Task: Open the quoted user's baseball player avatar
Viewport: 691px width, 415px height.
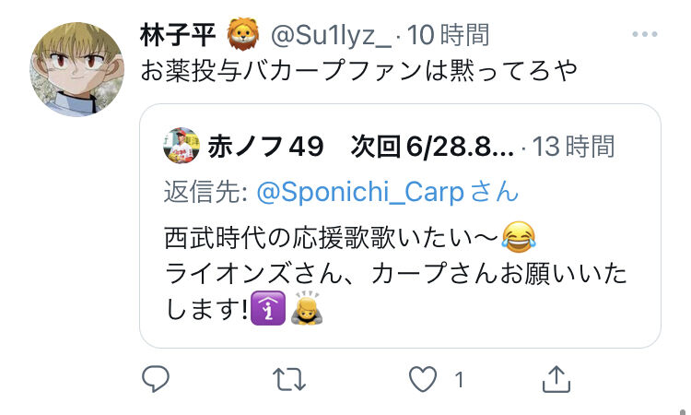Action: (182, 146)
